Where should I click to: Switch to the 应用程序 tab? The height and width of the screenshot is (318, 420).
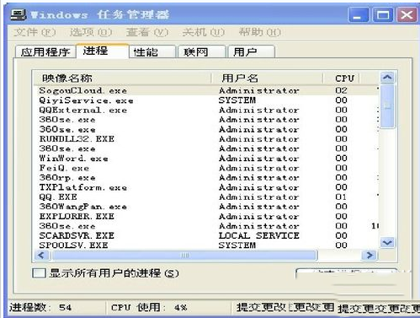tap(45, 51)
